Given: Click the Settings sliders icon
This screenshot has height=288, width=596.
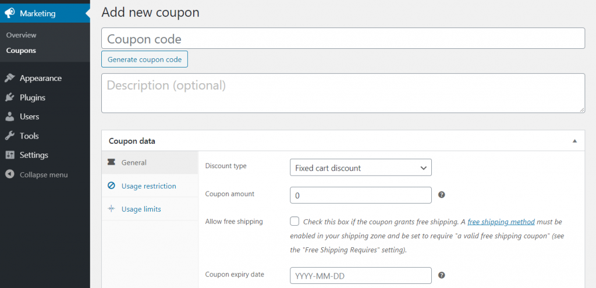Looking at the screenshot, I should tap(9, 155).
